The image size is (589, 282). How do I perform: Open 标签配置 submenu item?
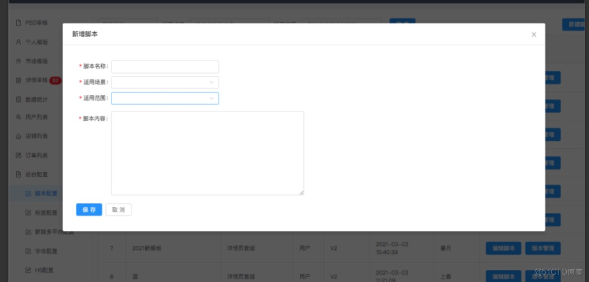coord(46,213)
